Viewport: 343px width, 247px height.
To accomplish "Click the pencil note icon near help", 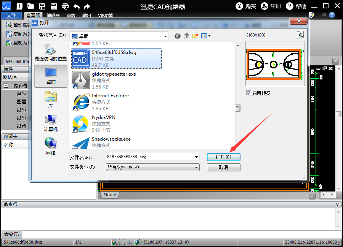I will pyautogui.click(x=311, y=15).
